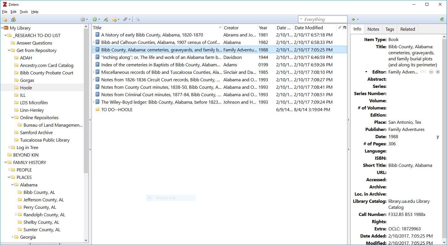Open the File menu
This screenshot has width=447, height=245.
click(5, 12)
